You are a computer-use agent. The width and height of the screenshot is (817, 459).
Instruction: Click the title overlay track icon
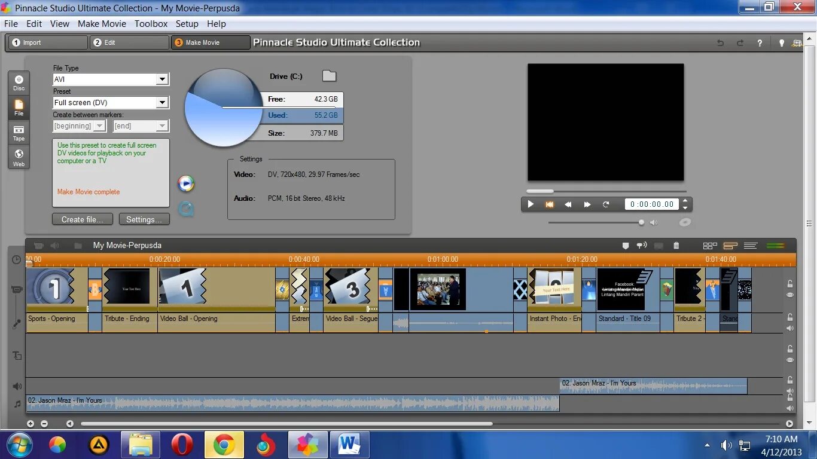17,356
